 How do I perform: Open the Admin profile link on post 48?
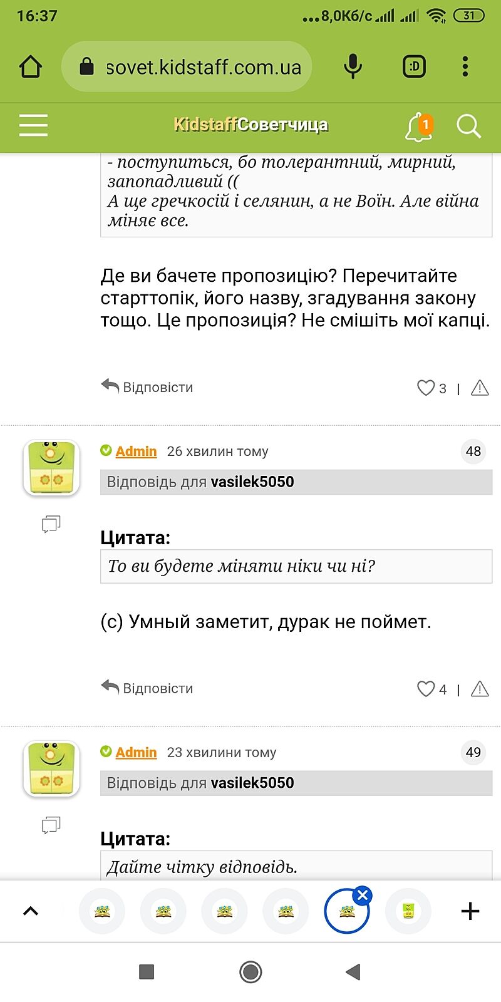[136, 452]
